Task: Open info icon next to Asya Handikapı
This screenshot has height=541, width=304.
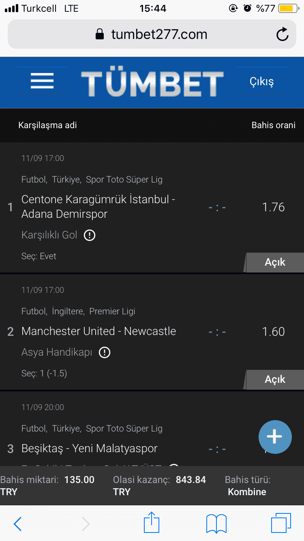Action: [x=105, y=352]
